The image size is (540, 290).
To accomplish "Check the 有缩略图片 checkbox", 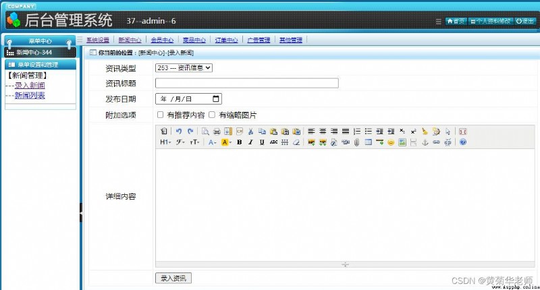I will [x=212, y=115].
